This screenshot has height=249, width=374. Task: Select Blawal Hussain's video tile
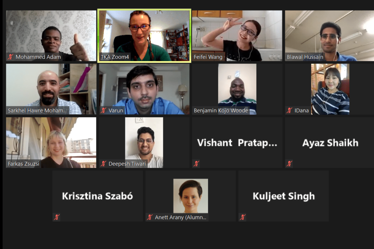(x=329, y=36)
